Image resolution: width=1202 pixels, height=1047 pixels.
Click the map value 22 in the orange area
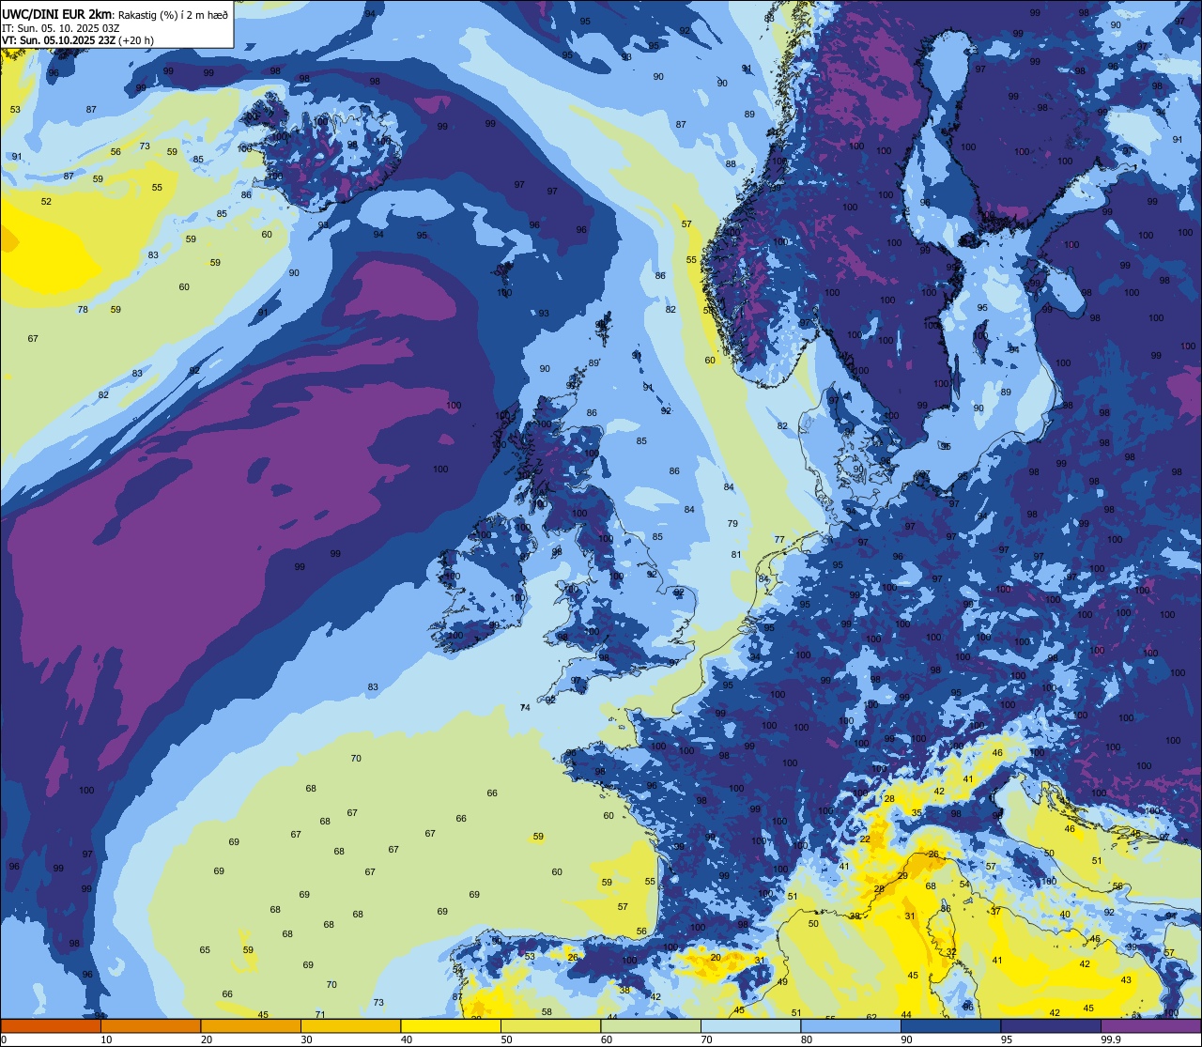point(865,839)
